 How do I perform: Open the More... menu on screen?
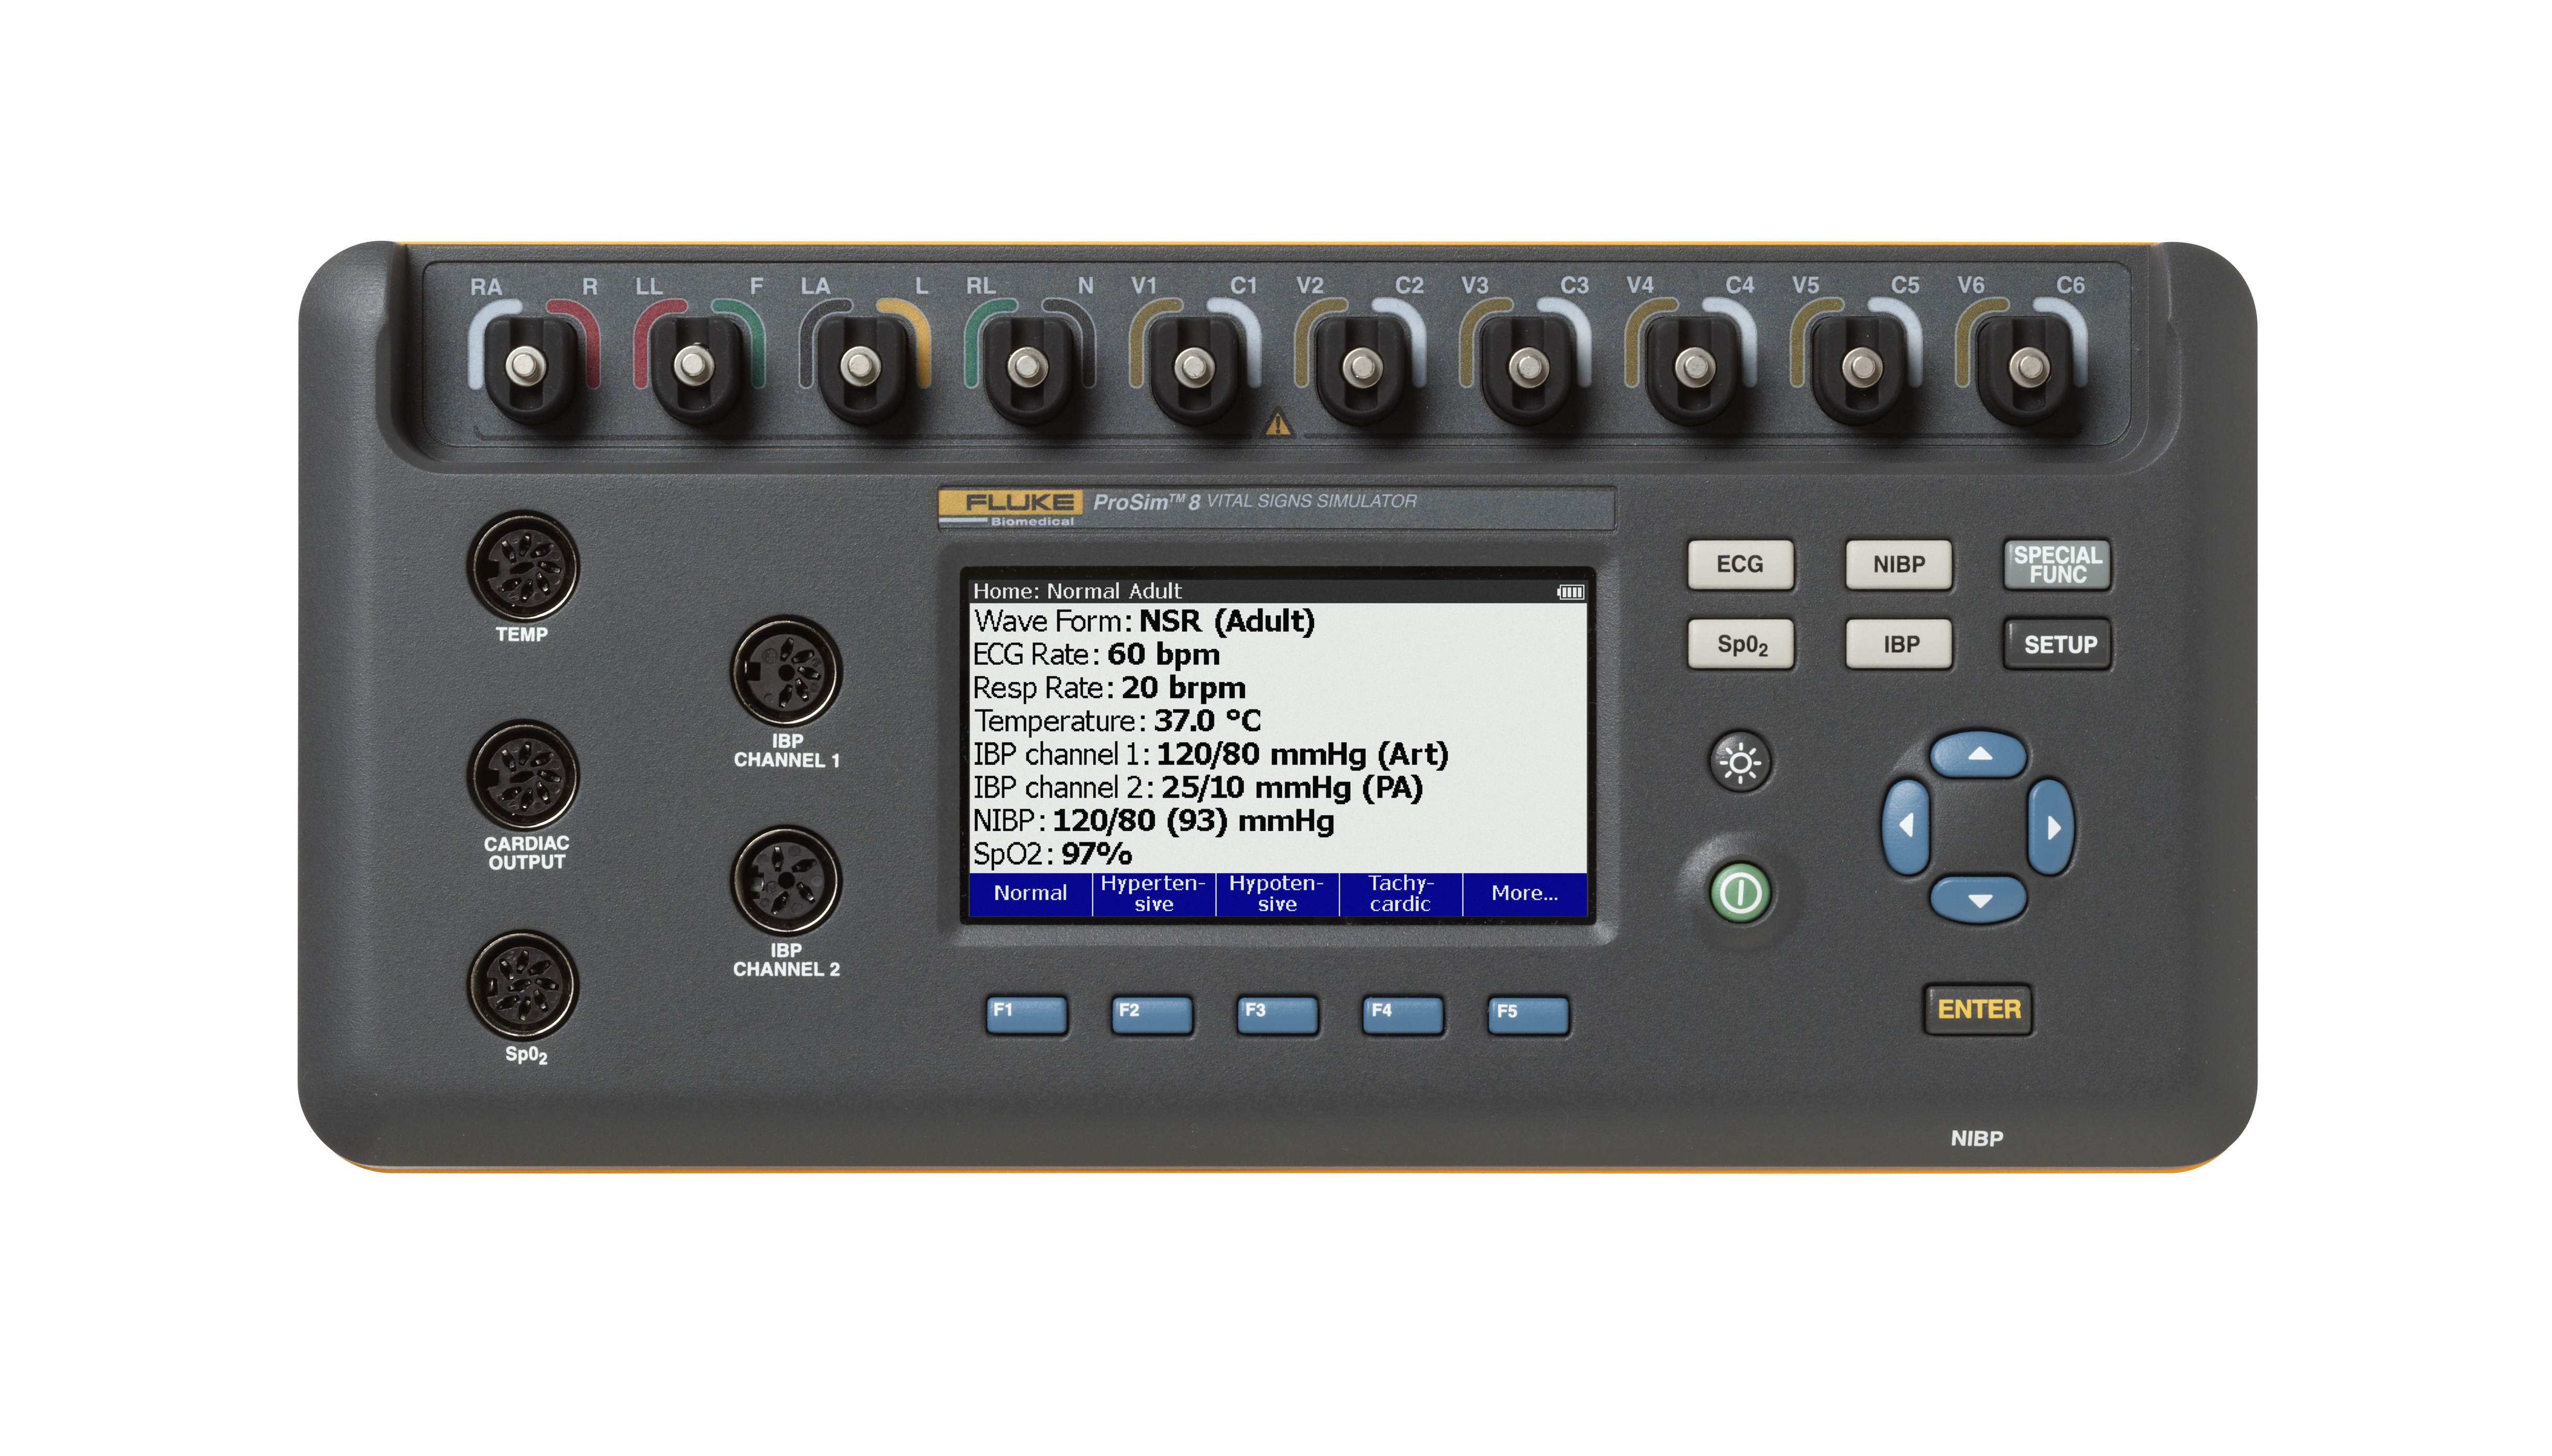coord(1524,894)
